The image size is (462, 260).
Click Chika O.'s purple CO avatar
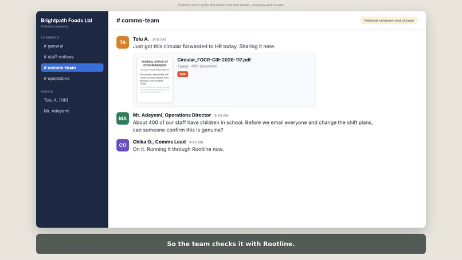point(123,145)
